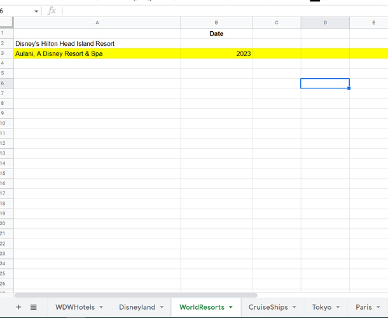The height and width of the screenshot is (318, 388).
Task: Expand Disneyland tab dropdown arrow
Action: click(162, 307)
